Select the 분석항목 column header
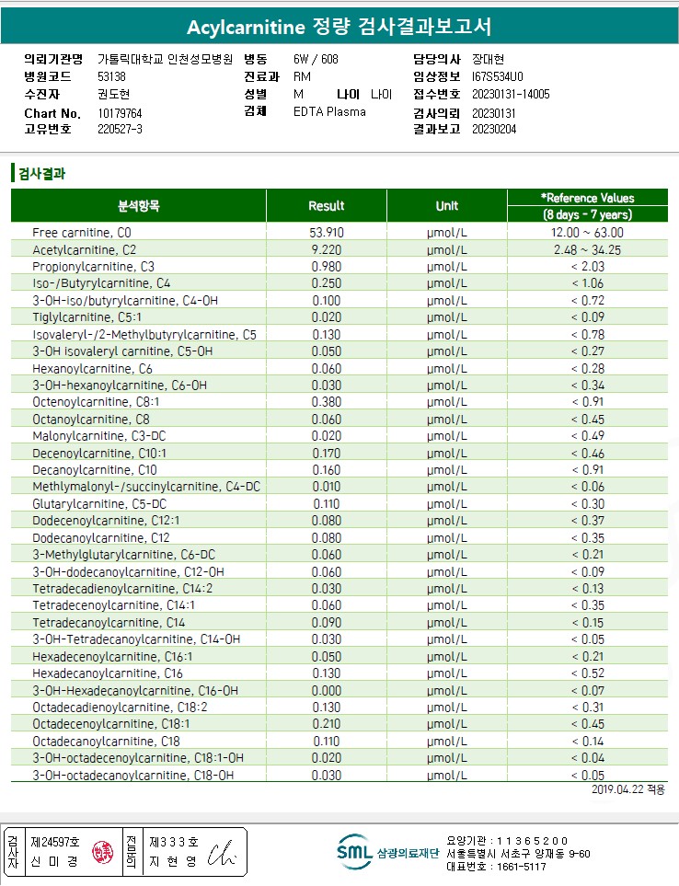679x886 pixels. pyautogui.click(x=138, y=206)
